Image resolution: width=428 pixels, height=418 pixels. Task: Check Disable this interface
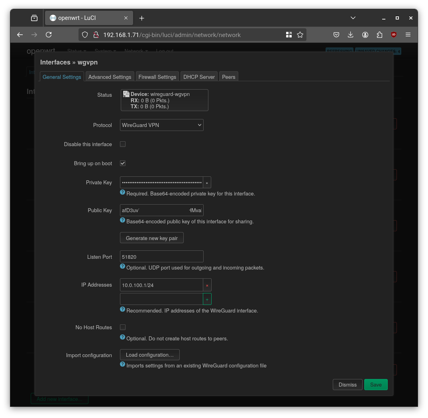[122, 144]
